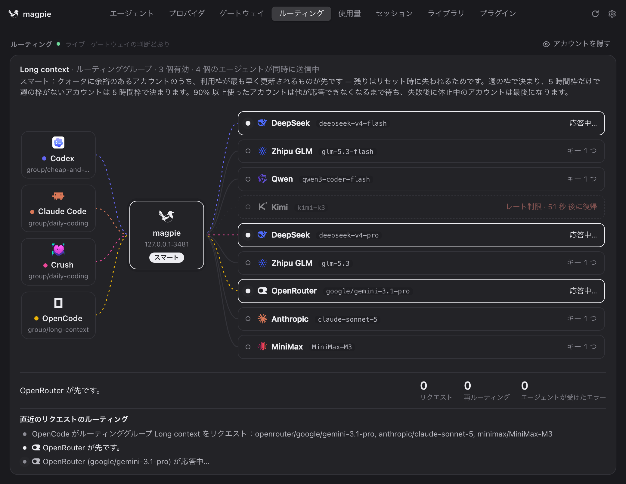Click the magpie gateway node bird icon
This screenshot has height=484, width=626.
pyautogui.click(x=166, y=216)
